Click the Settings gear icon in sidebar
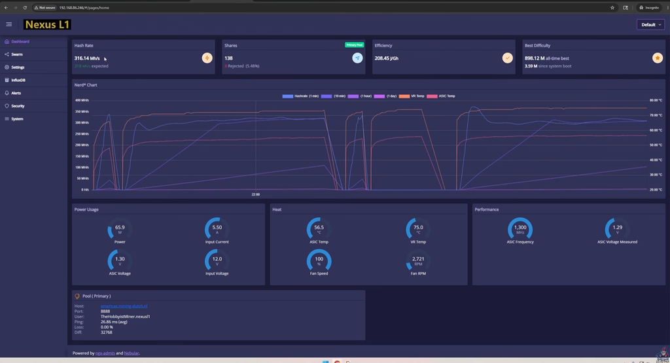Viewport: 670px width, 363px height. point(7,67)
